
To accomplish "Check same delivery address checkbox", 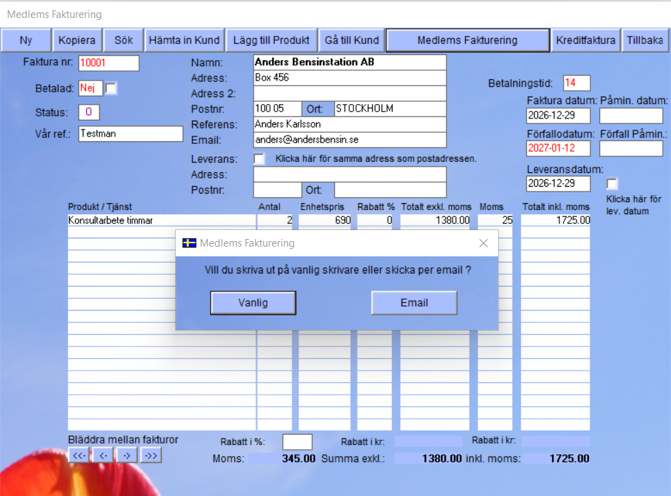I will tap(259, 158).
